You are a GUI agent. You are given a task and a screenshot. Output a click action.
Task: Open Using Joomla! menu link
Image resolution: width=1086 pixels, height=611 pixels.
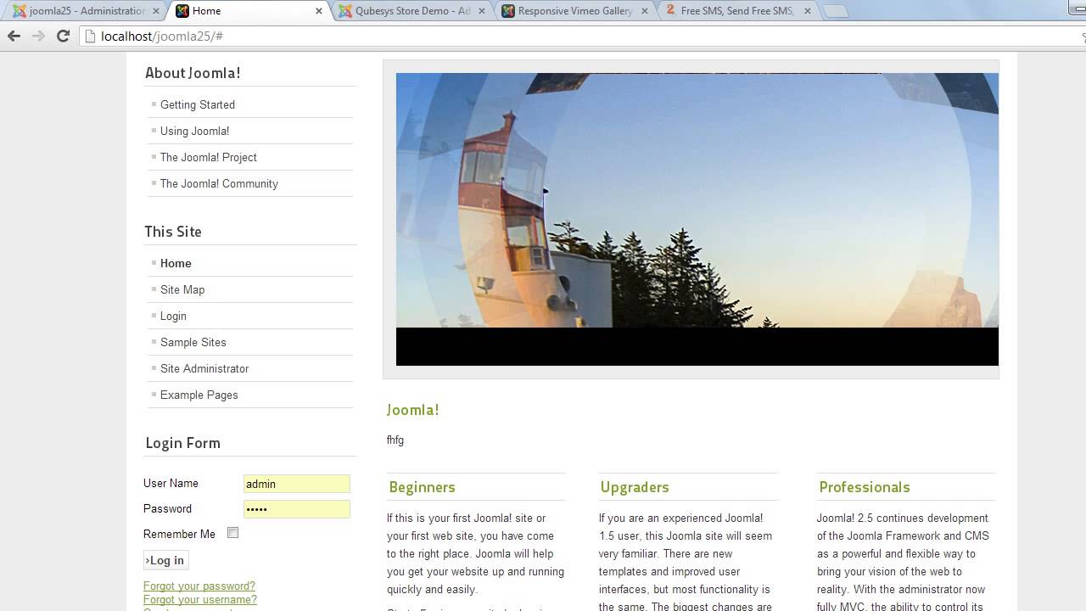(194, 131)
